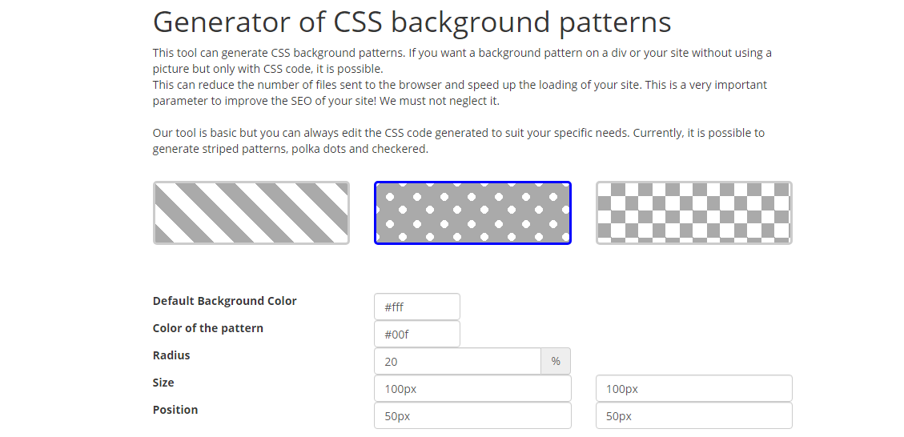Click the Position label

point(175,409)
